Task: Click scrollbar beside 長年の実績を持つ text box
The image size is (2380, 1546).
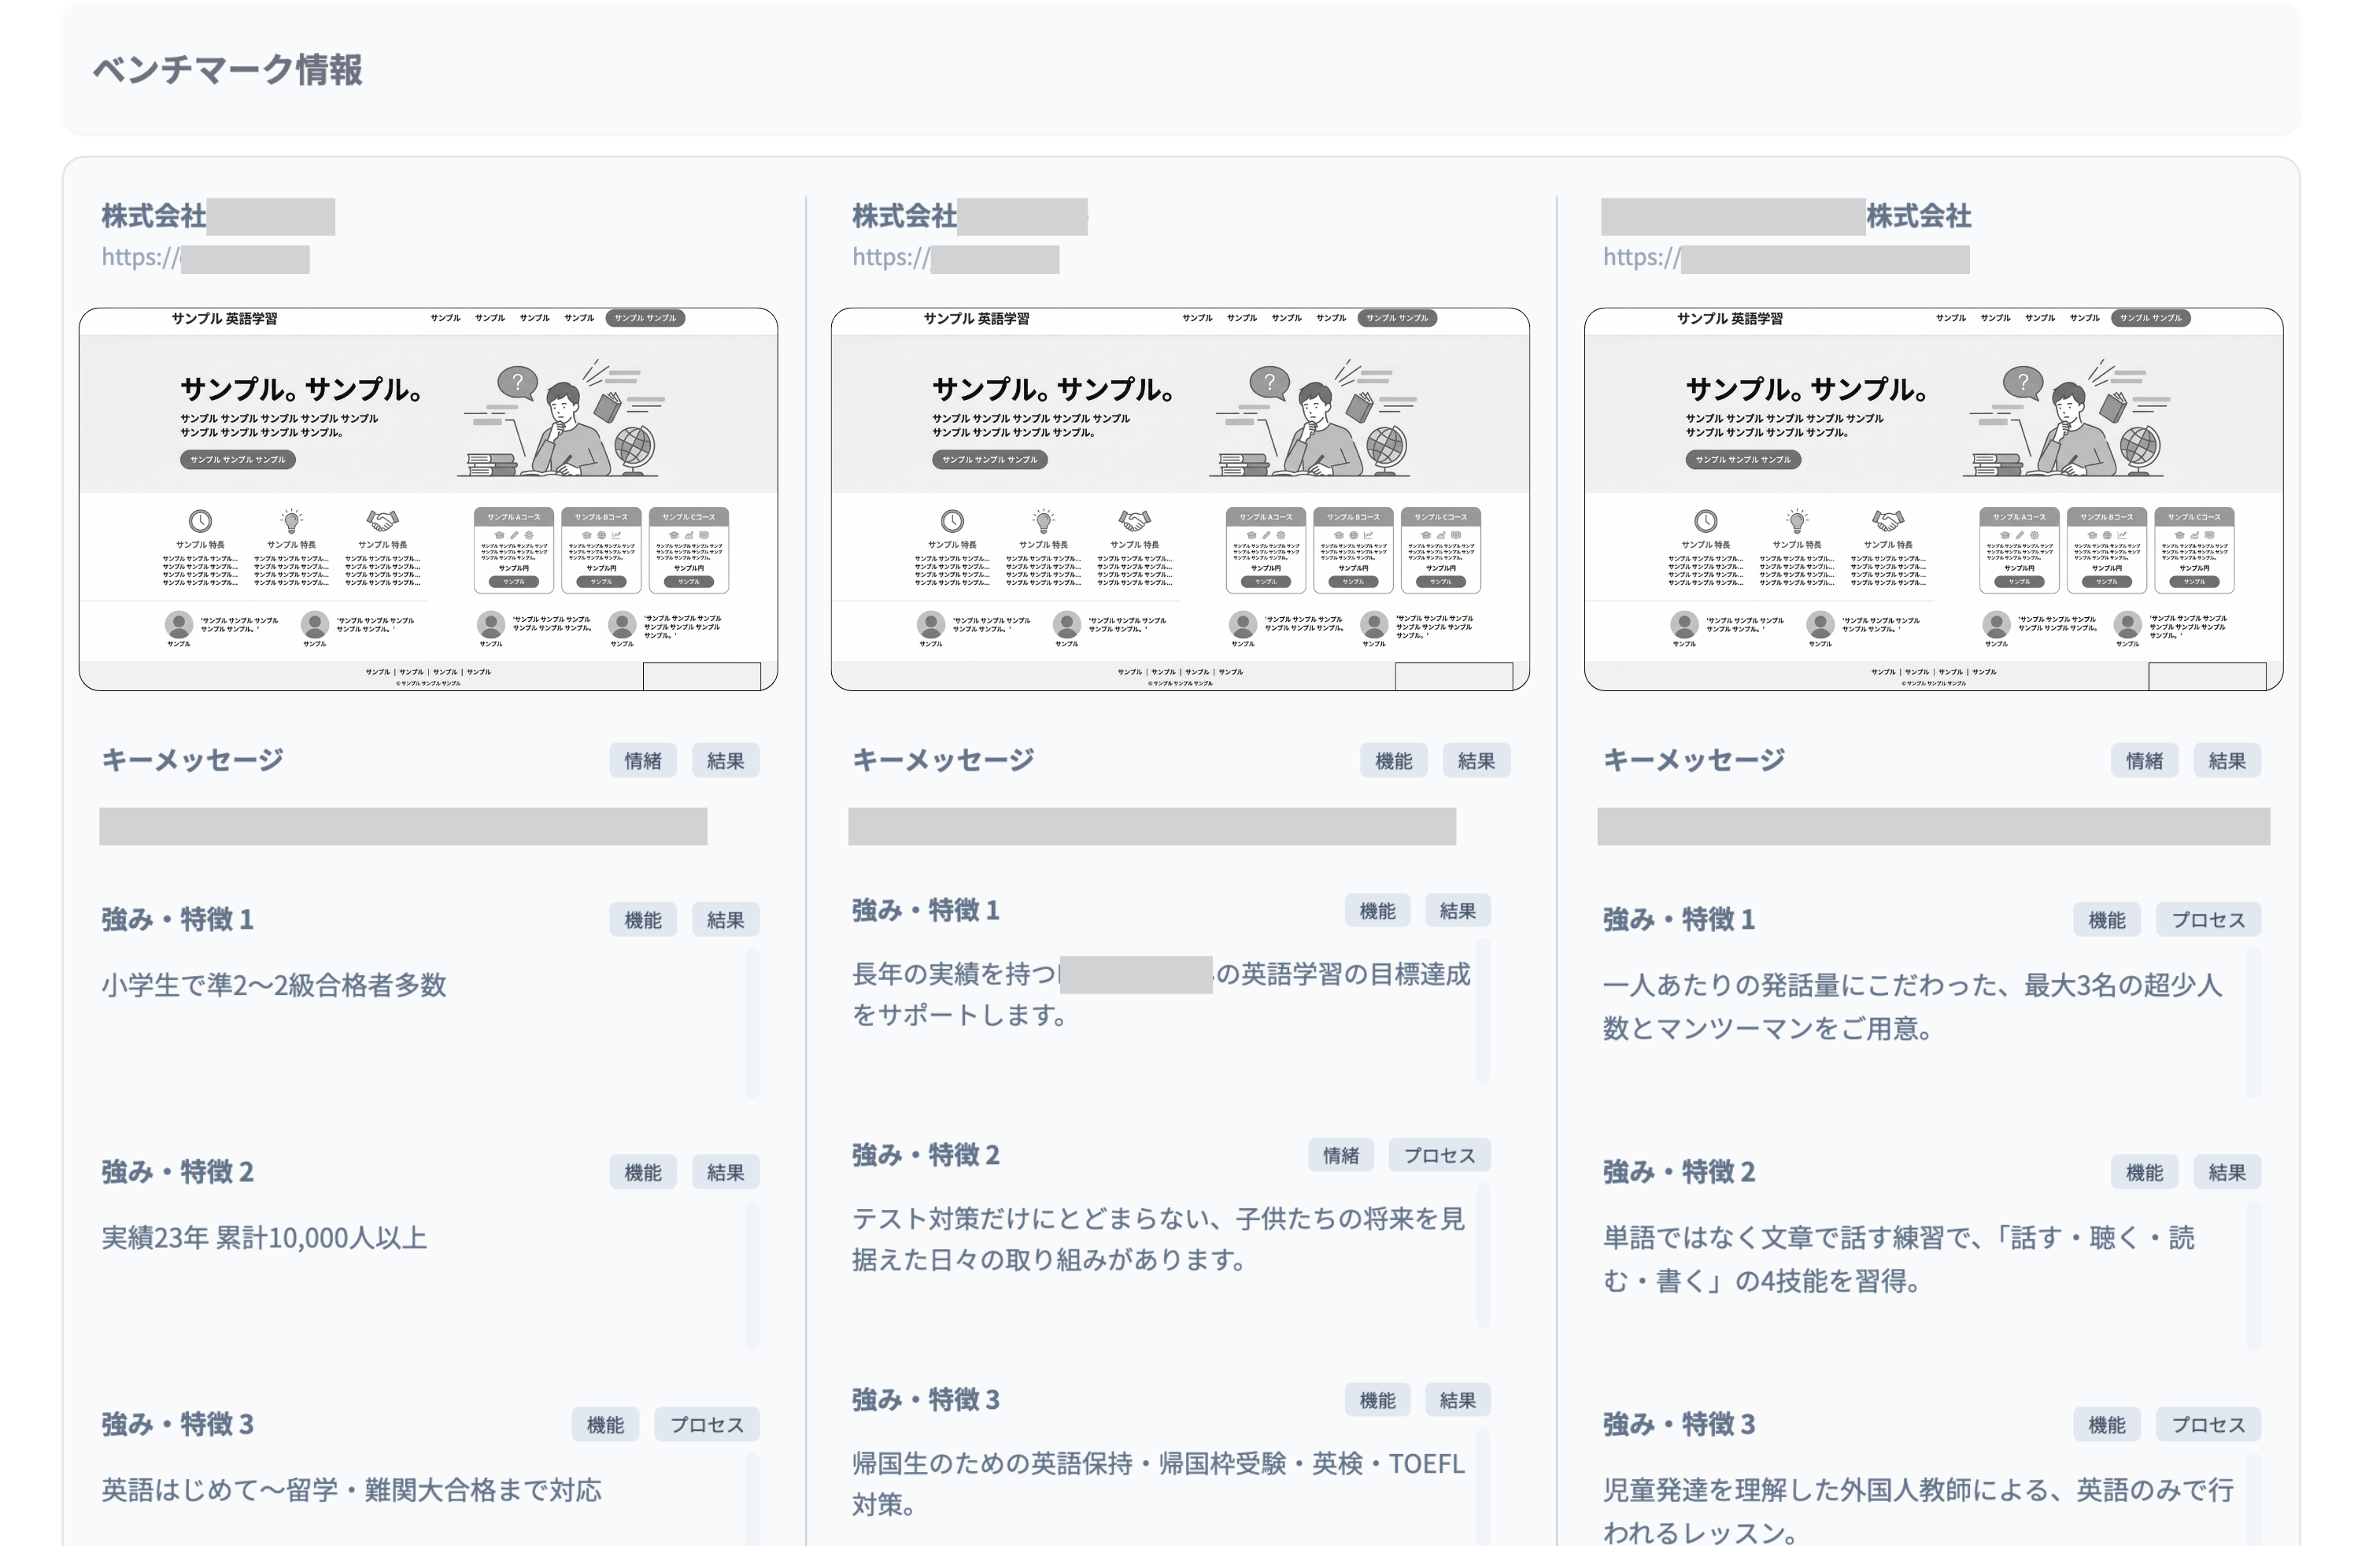Action: pyautogui.click(x=1483, y=1011)
